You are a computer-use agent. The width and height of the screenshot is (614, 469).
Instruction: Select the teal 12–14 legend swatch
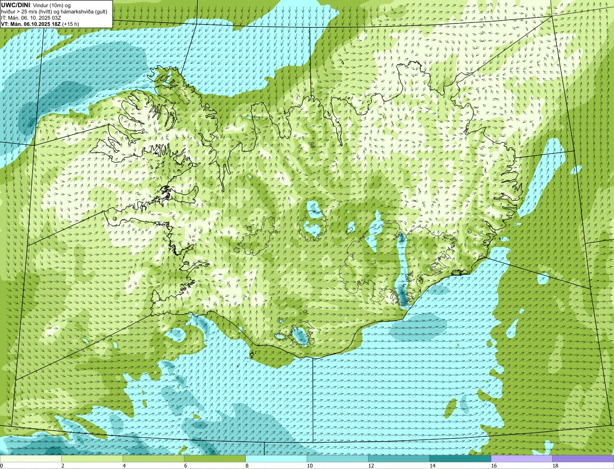point(399,458)
